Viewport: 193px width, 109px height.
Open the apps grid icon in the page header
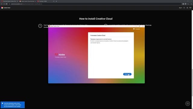[x=187, y=8]
